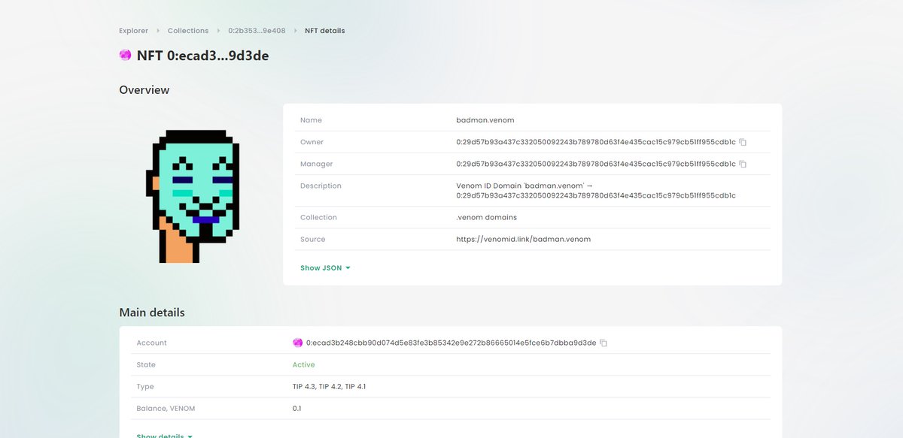Open the .venom domains collection
This screenshot has width=903, height=438.
coord(486,217)
